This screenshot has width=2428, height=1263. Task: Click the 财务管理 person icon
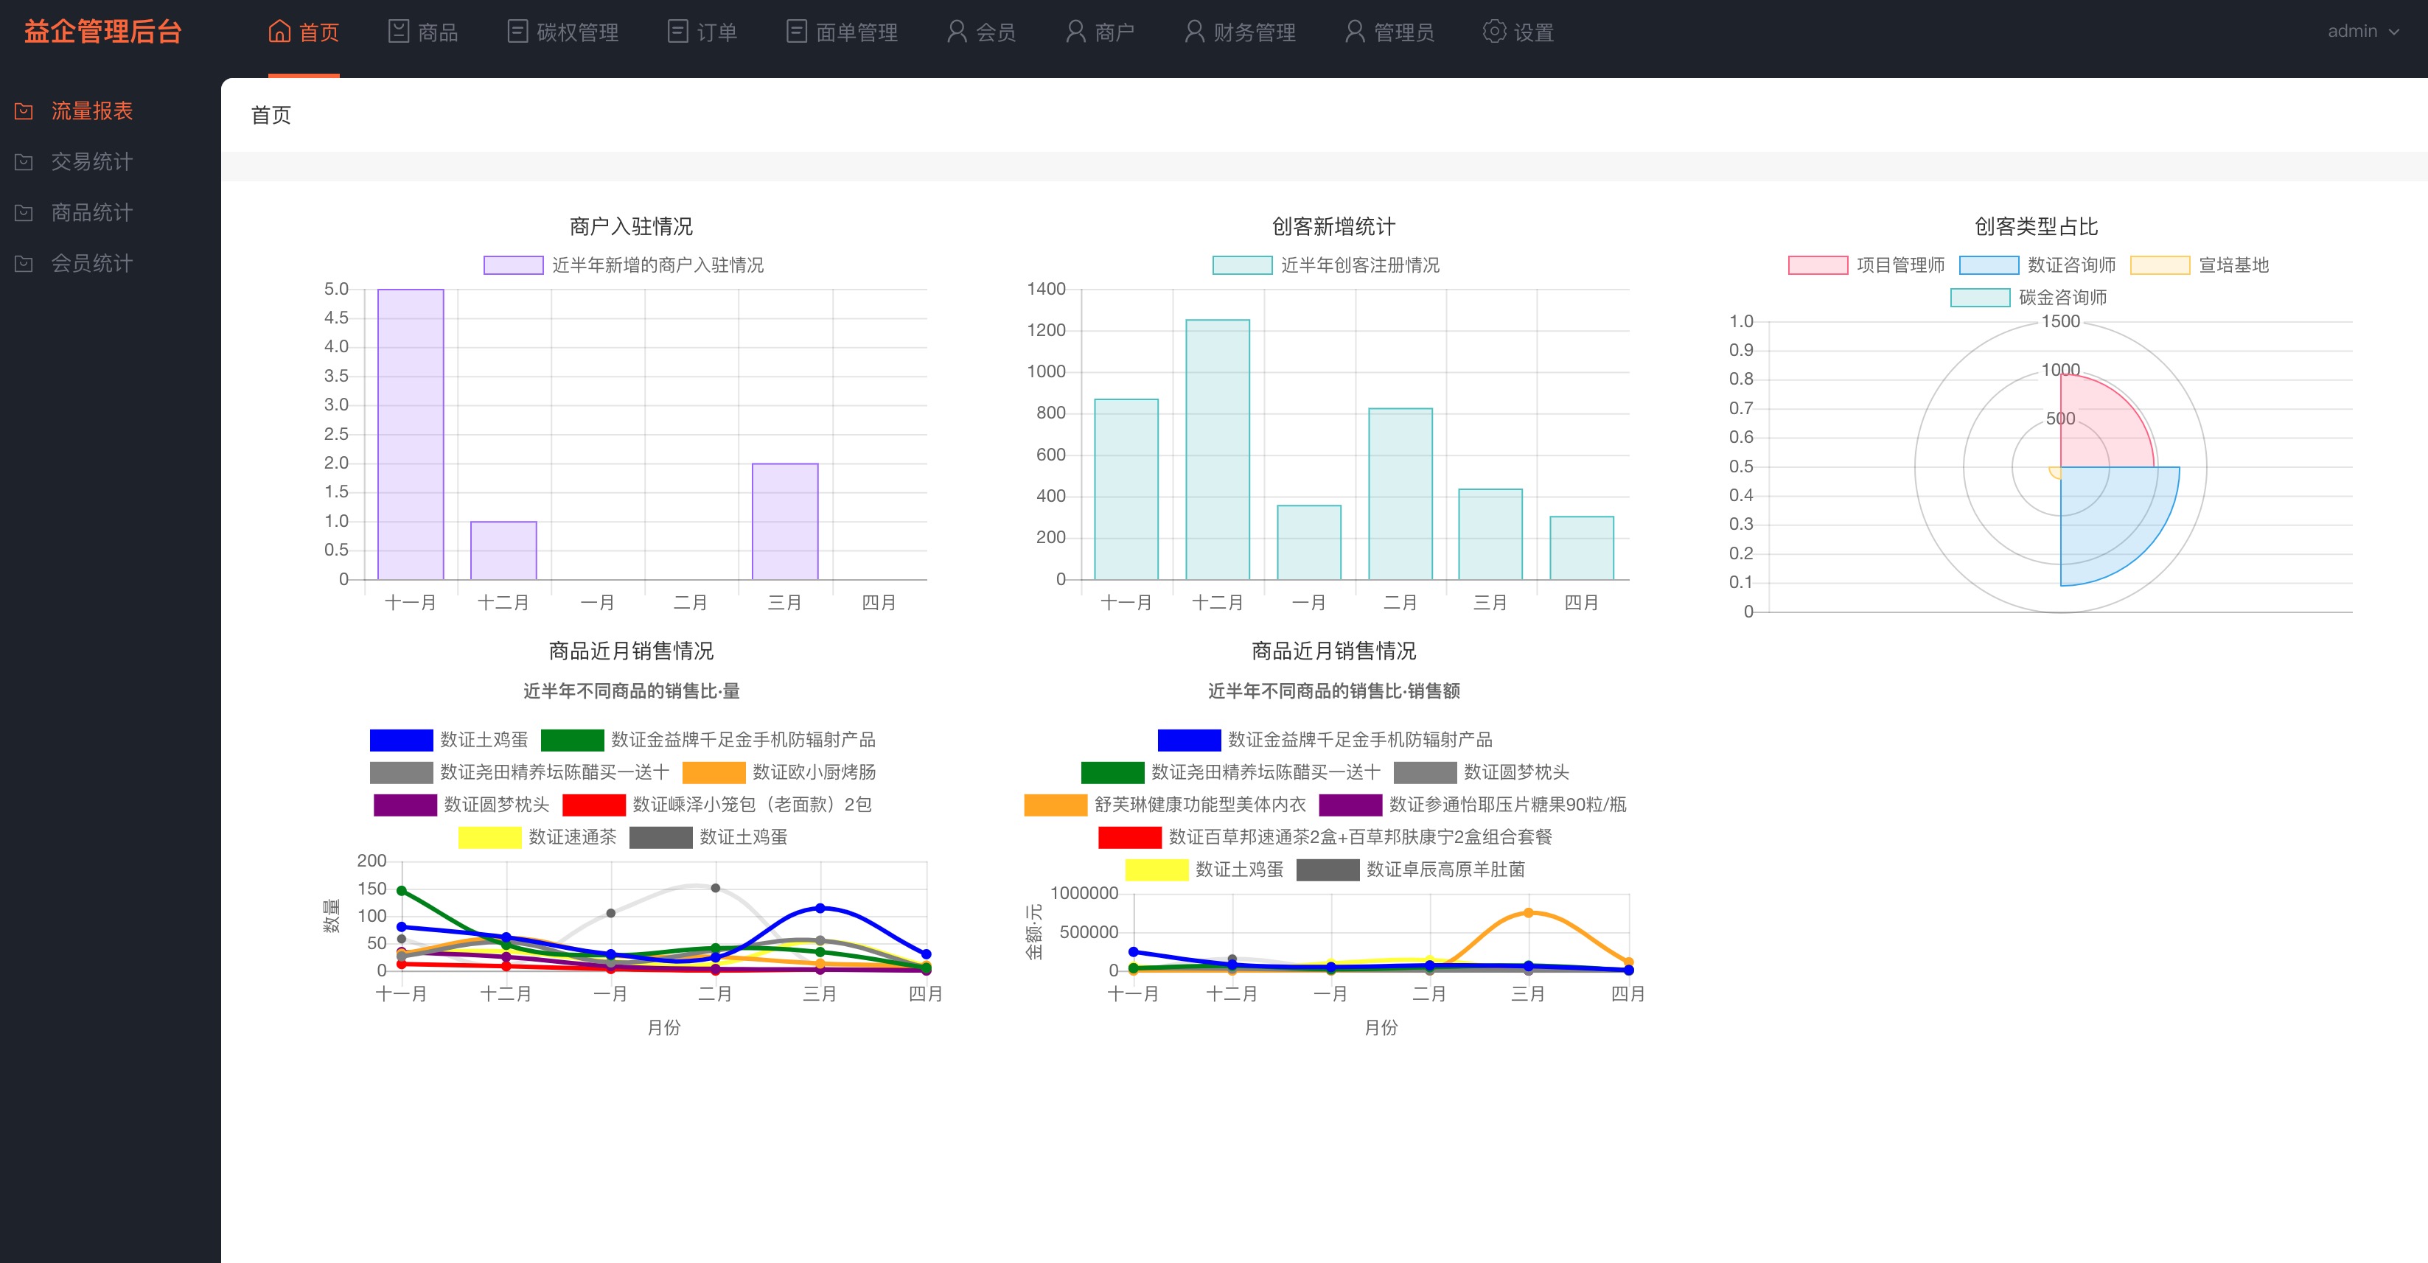coord(1194,31)
